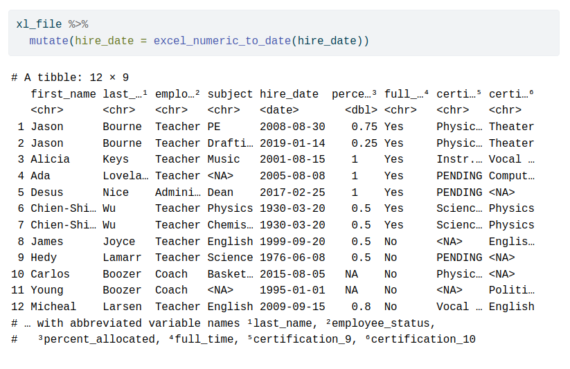570x369 pixels.
Task: Click Desus in row 5
Action: click(47, 192)
